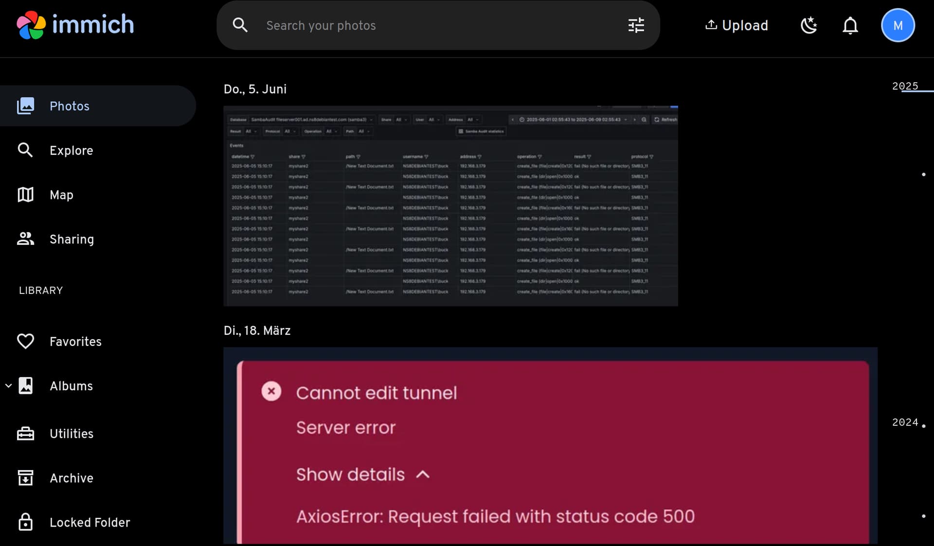Open the Map sidebar icon

(x=25, y=195)
